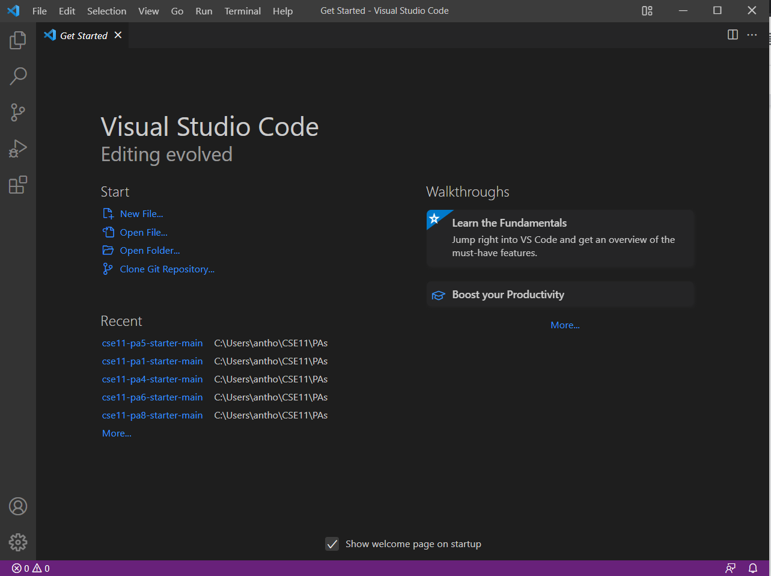Open the Source Control view
The width and height of the screenshot is (771, 576).
[x=18, y=112]
